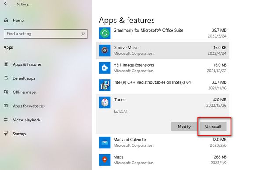This screenshot has width=264, height=170.
Task: Click the Video playback camera icon
Action: tap(6, 120)
